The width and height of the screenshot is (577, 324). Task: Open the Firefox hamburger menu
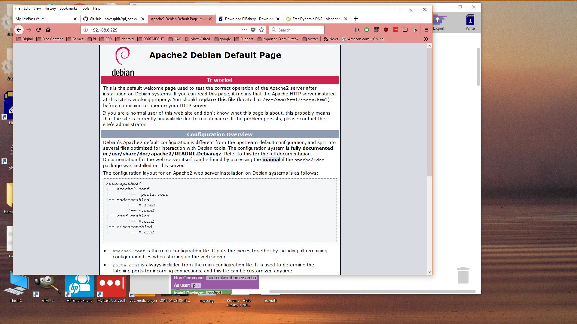click(x=426, y=30)
